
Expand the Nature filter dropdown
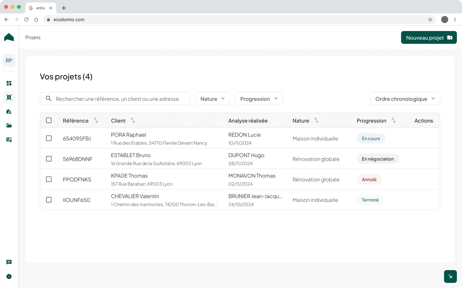(212, 99)
